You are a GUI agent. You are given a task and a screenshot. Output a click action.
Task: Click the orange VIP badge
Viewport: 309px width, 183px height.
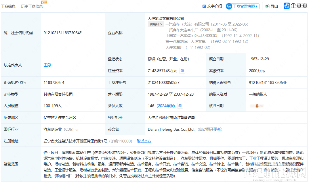(44, 2)
